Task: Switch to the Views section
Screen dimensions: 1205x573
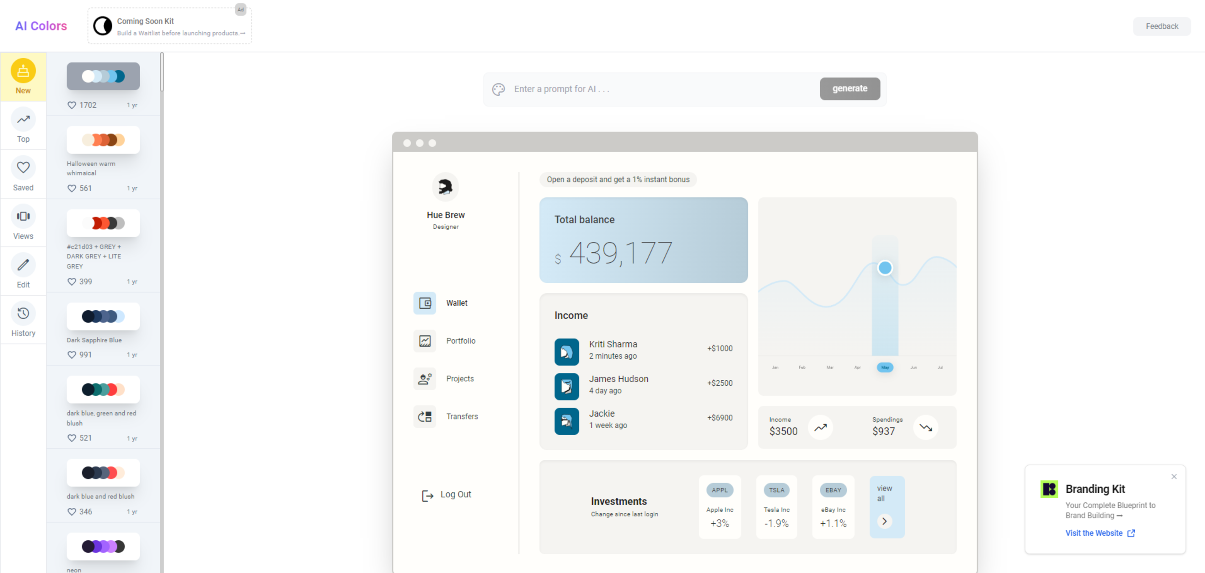Action: click(23, 223)
